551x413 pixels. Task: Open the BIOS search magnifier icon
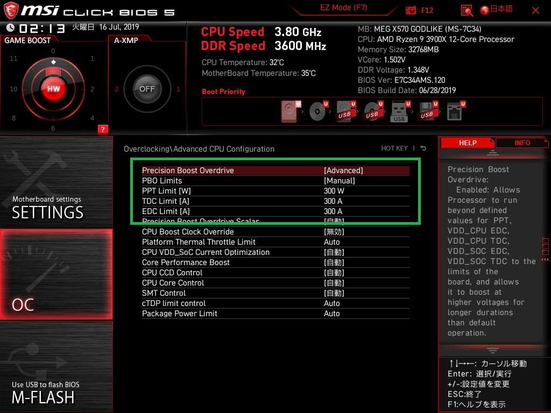(467, 11)
